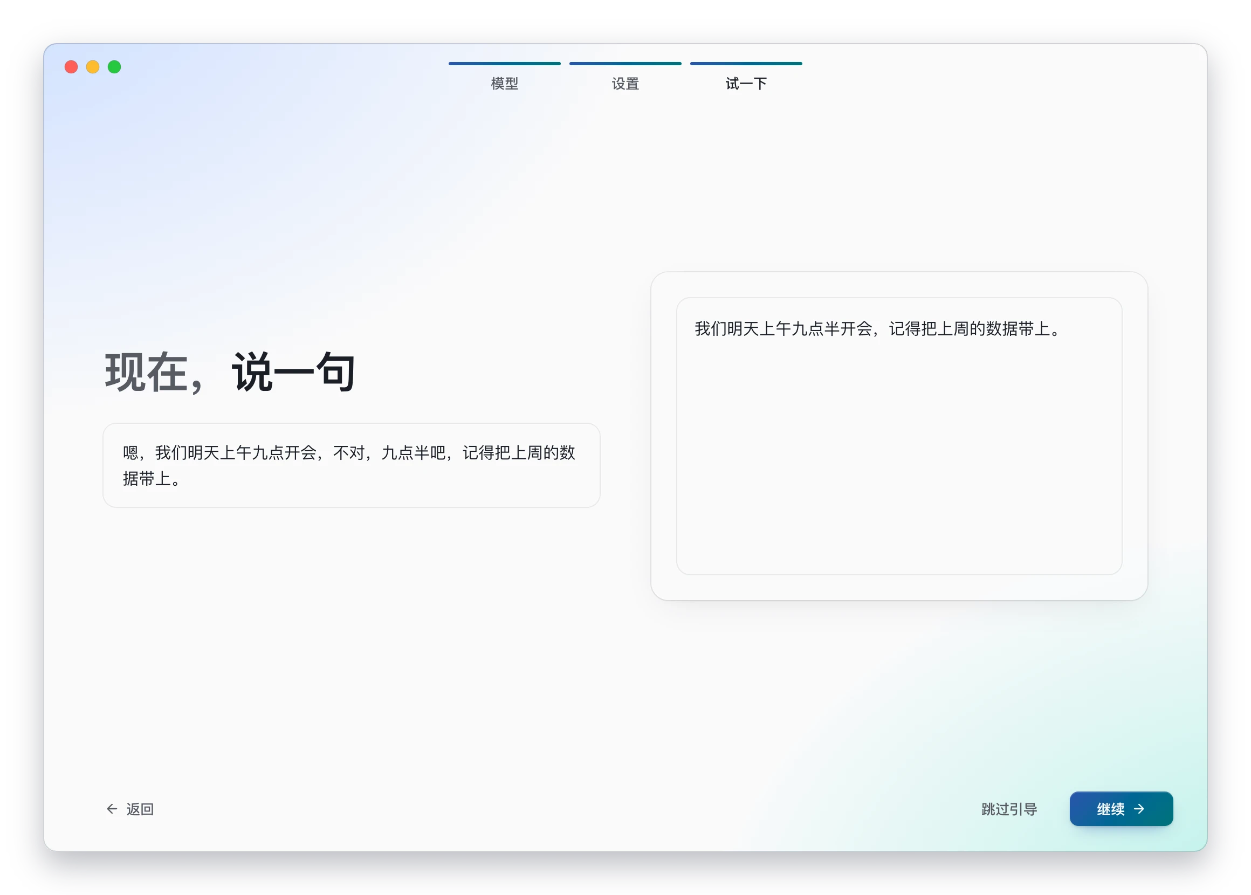Close the window with the red button

pyautogui.click(x=71, y=67)
